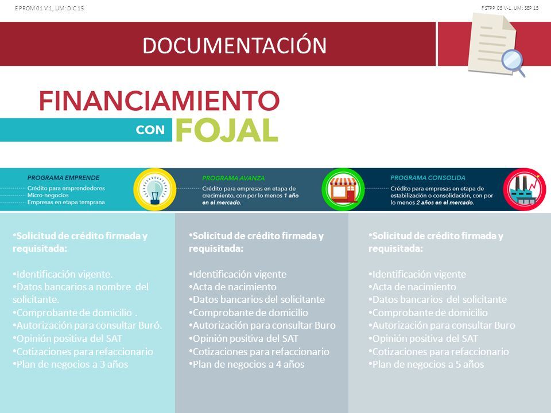Click 'Cotizaciones para refaccionario' in Consolida column
The width and height of the screenshot is (551, 413).
(x=439, y=352)
